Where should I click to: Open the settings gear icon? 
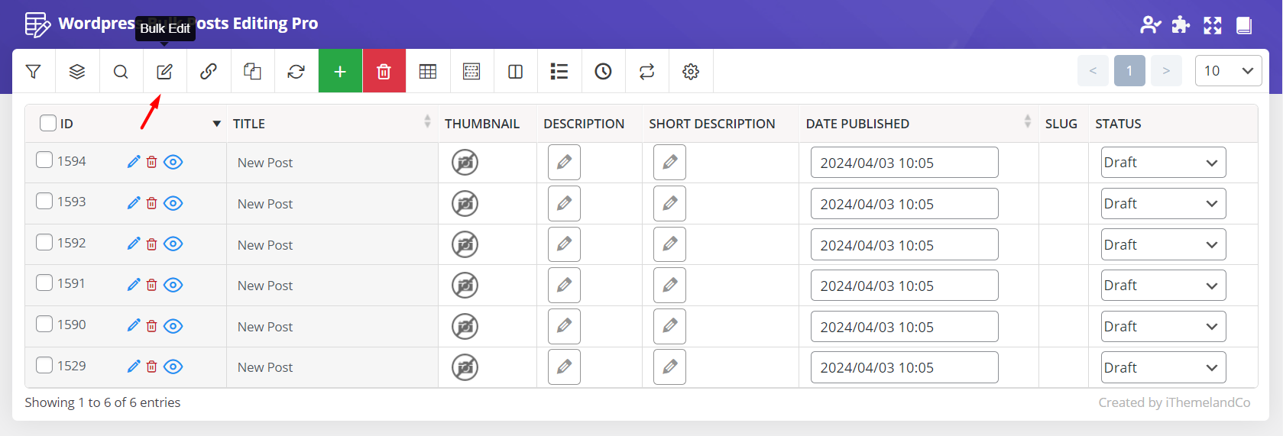pyautogui.click(x=691, y=71)
